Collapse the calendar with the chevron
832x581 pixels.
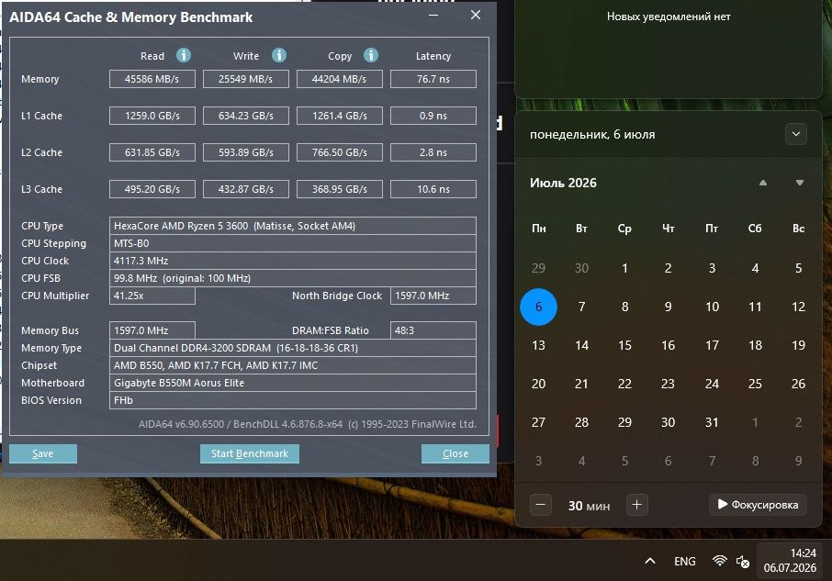tap(796, 134)
